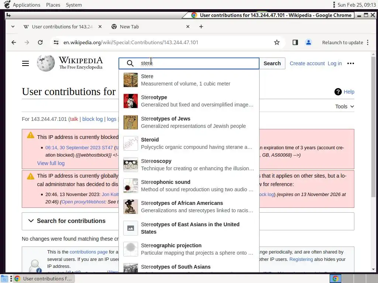Choose Stereotypes of Jews suggestion
378x283 pixels.
[189, 122]
